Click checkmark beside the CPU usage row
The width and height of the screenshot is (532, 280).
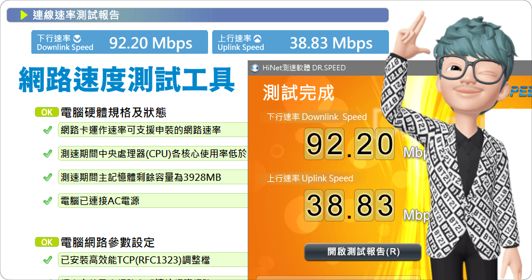48,154
